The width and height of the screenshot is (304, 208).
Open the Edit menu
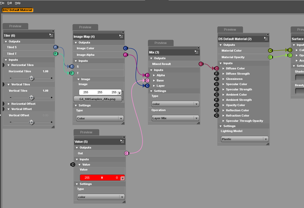(10, 3)
